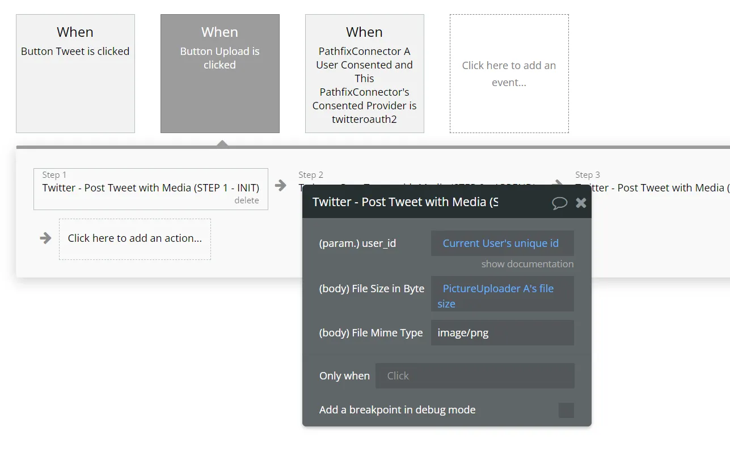The height and width of the screenshot is (474, 730).
Task: Select the 'Button Tweet is clicked' event
Action: tap(75, 74)
